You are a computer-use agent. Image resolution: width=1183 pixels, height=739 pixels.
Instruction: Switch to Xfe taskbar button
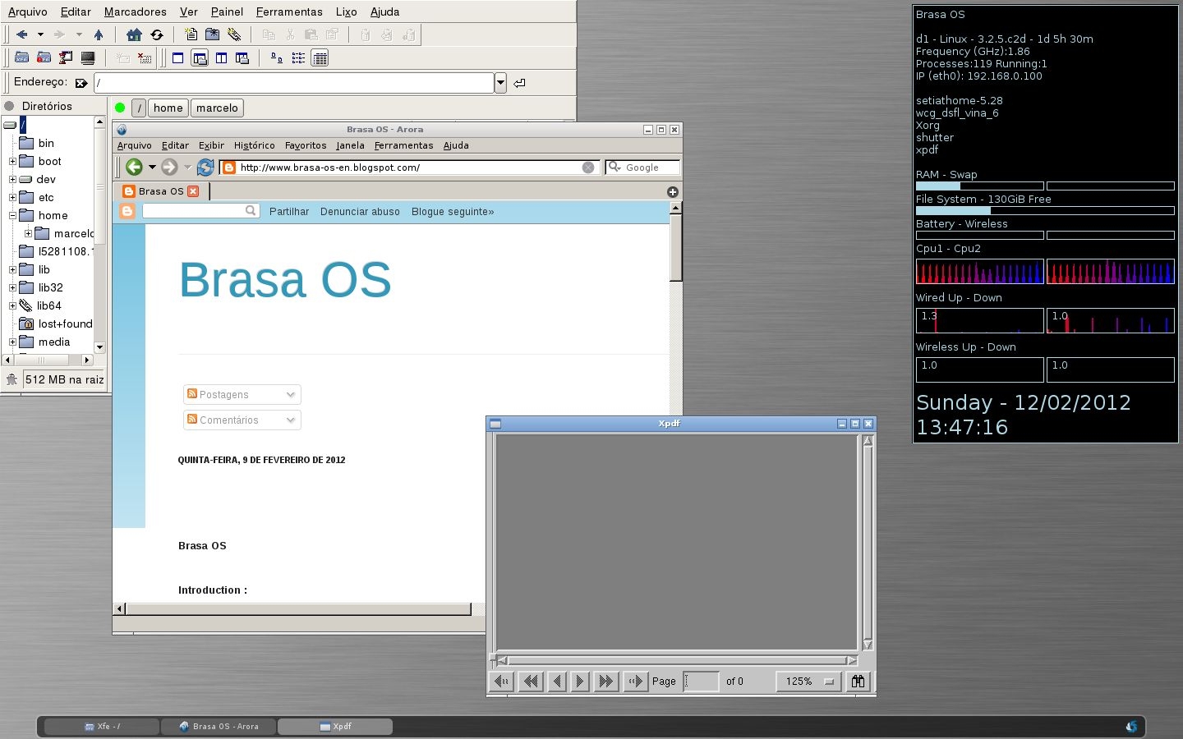tap(102, 726)
